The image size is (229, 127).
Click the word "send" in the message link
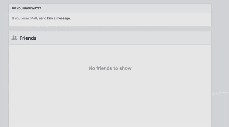coord(43,18)
